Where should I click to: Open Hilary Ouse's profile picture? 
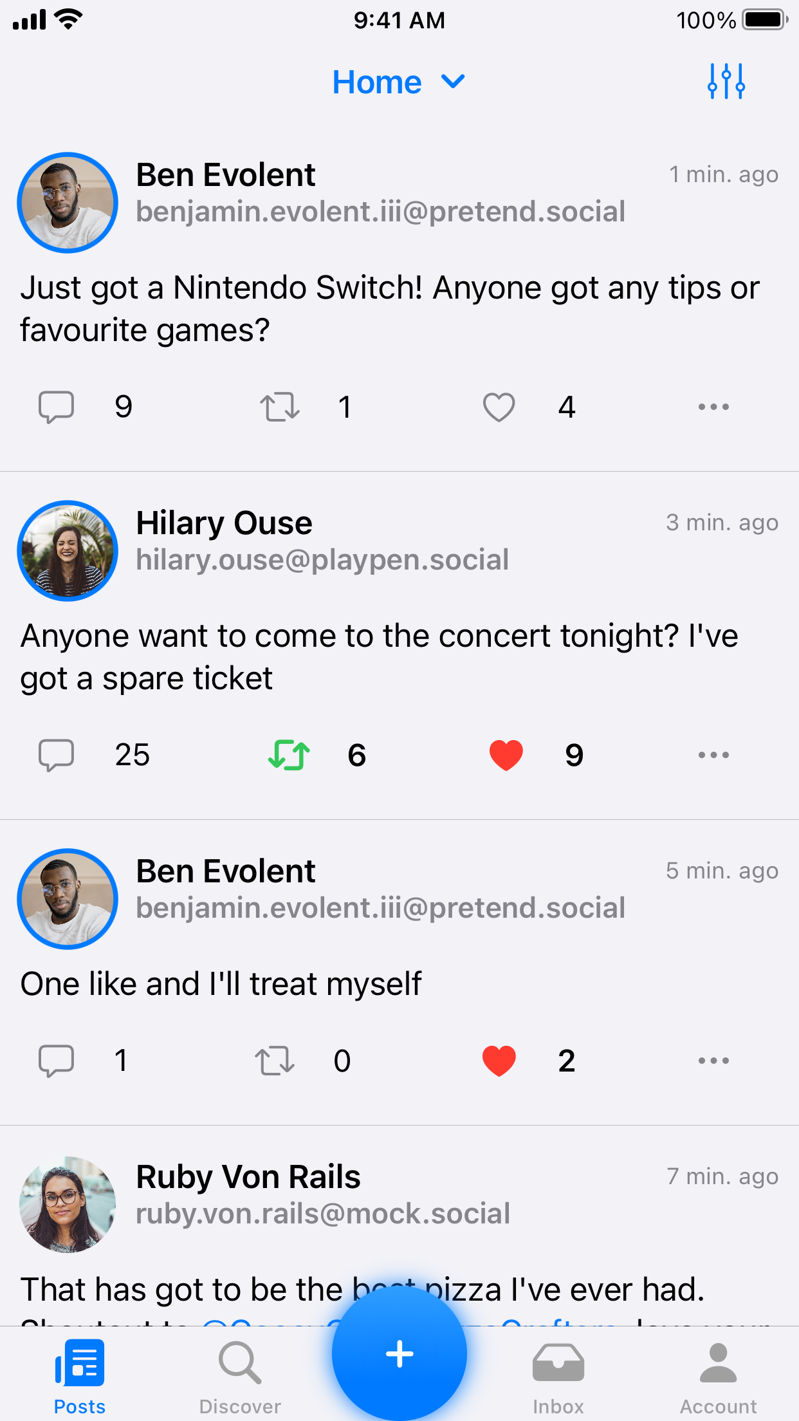[68, 551]
